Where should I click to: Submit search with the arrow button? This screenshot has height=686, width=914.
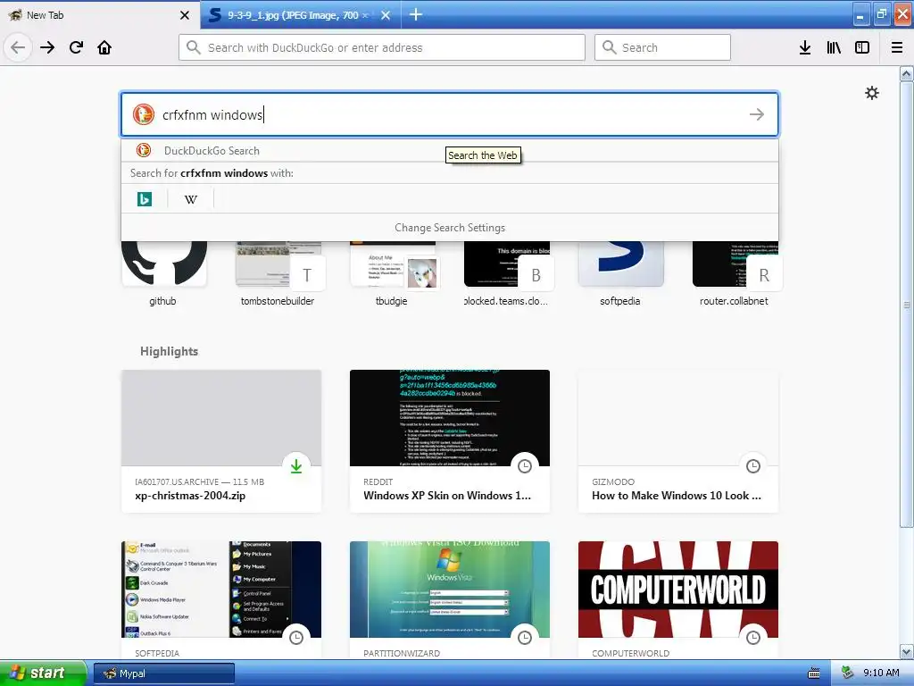(x=757, y=114)
